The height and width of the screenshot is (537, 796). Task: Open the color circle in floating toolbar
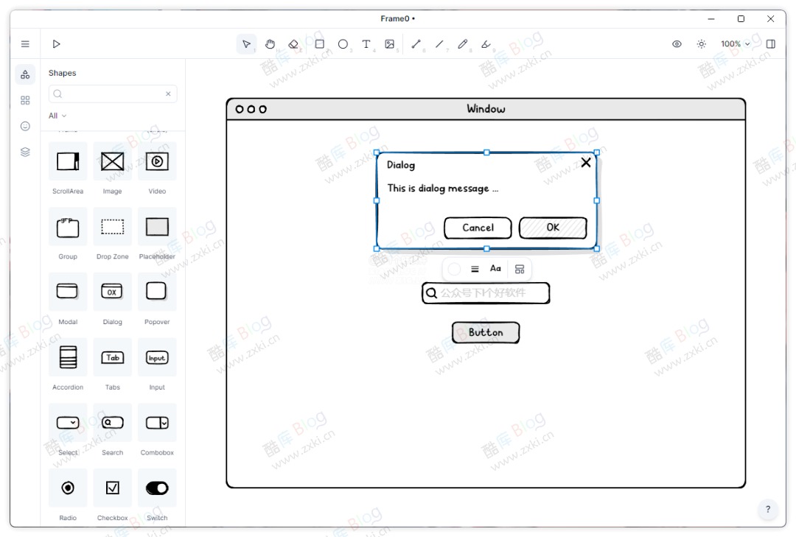[x=454, y=269]
